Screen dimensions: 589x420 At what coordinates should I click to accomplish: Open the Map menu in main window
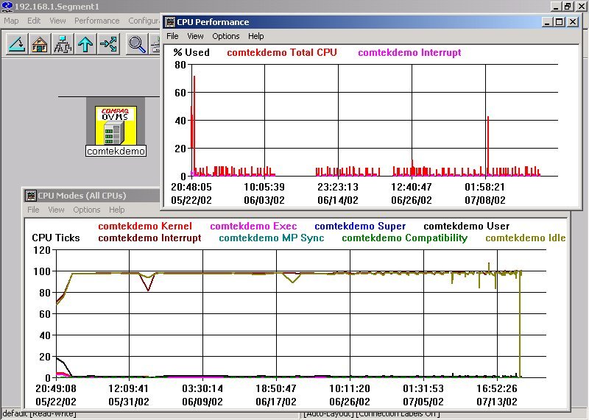coord(11,21)
